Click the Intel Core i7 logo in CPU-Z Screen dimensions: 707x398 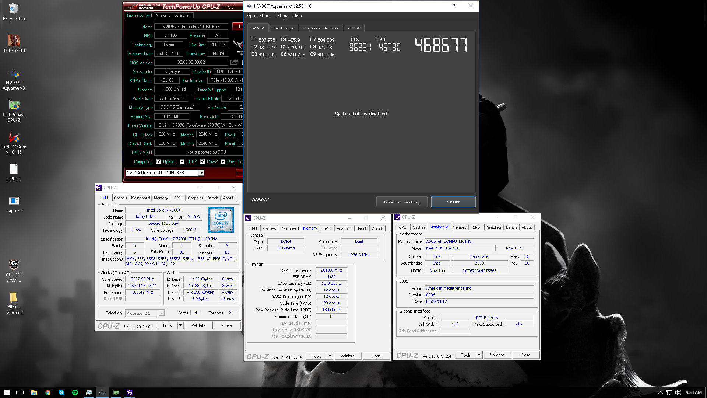[x=221, y=220]
